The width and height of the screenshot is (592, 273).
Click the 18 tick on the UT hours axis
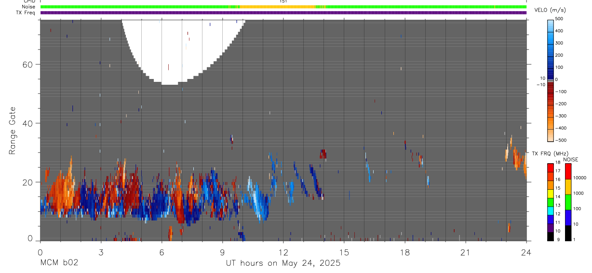(405, 252)
